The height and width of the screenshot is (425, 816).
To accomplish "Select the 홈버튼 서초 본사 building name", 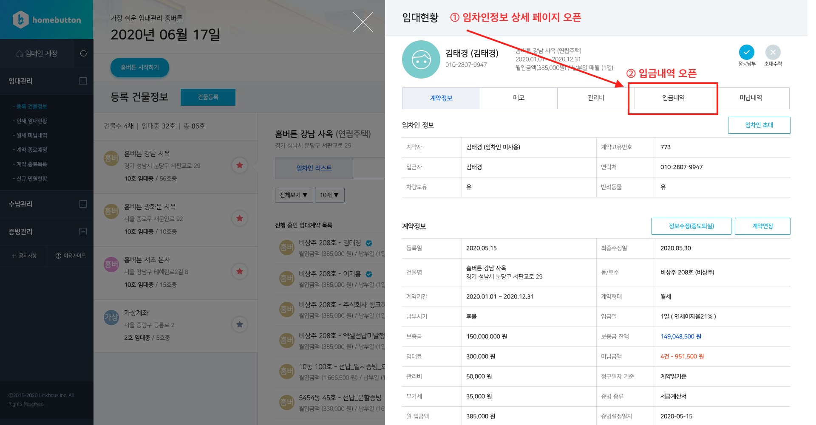I will pyautogui.click(x=147, y=260).
